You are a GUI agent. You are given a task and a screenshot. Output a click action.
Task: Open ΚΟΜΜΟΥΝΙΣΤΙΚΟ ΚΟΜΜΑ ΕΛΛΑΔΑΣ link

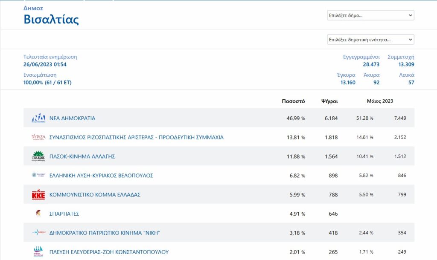95,195
